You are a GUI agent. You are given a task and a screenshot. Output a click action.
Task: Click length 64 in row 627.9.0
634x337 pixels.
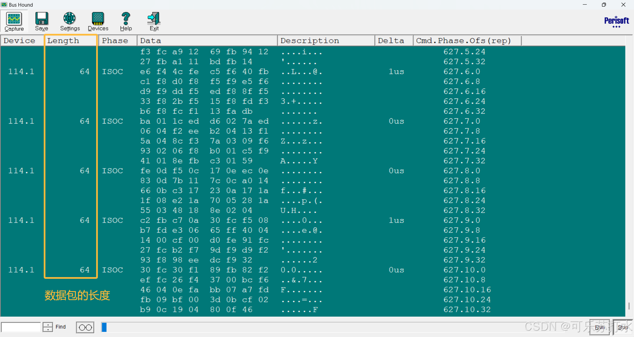85,220
